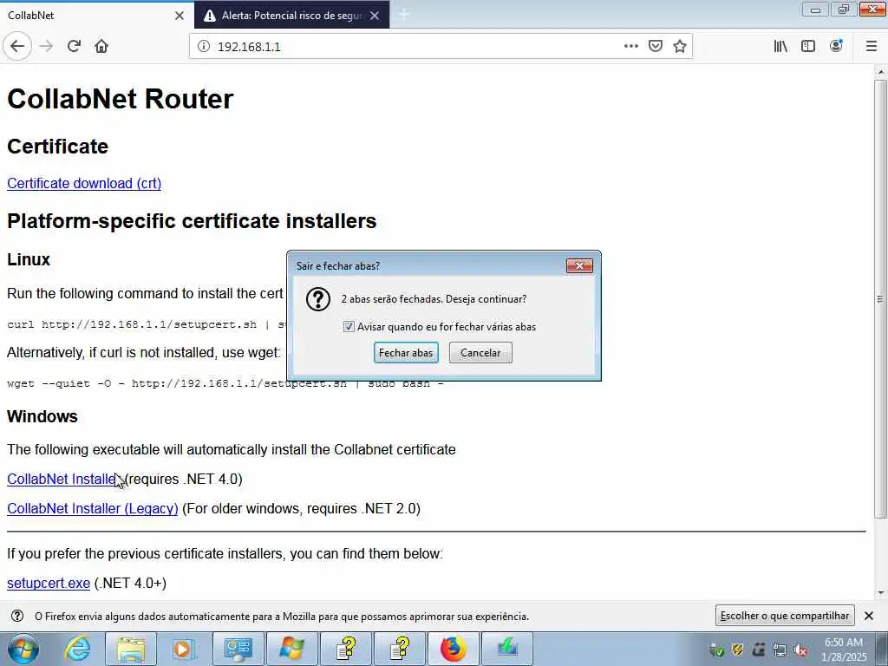Click the CollabNet Installer (Legacy) link
The width and height of the screenshot is (888, 666).
pyautogui.click(x=92, y=508)
